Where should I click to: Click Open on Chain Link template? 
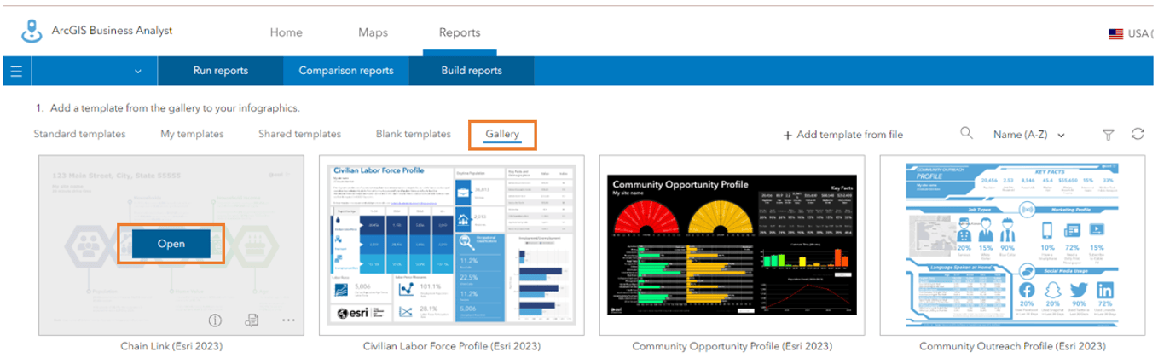click(171, 244)
